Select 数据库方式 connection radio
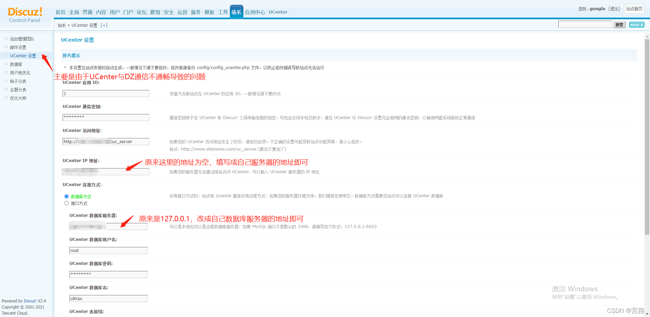This screenshot has width=650, height=317. [x=66, y=197]
